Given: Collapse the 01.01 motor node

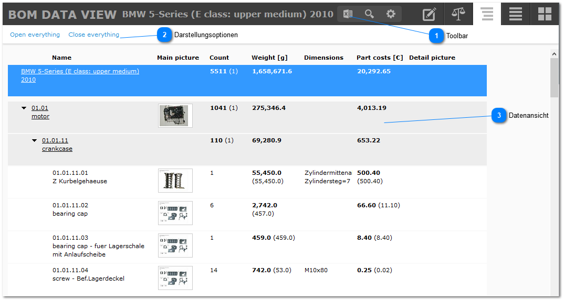Looking at the screenshot, I should [x=24, y=108].
